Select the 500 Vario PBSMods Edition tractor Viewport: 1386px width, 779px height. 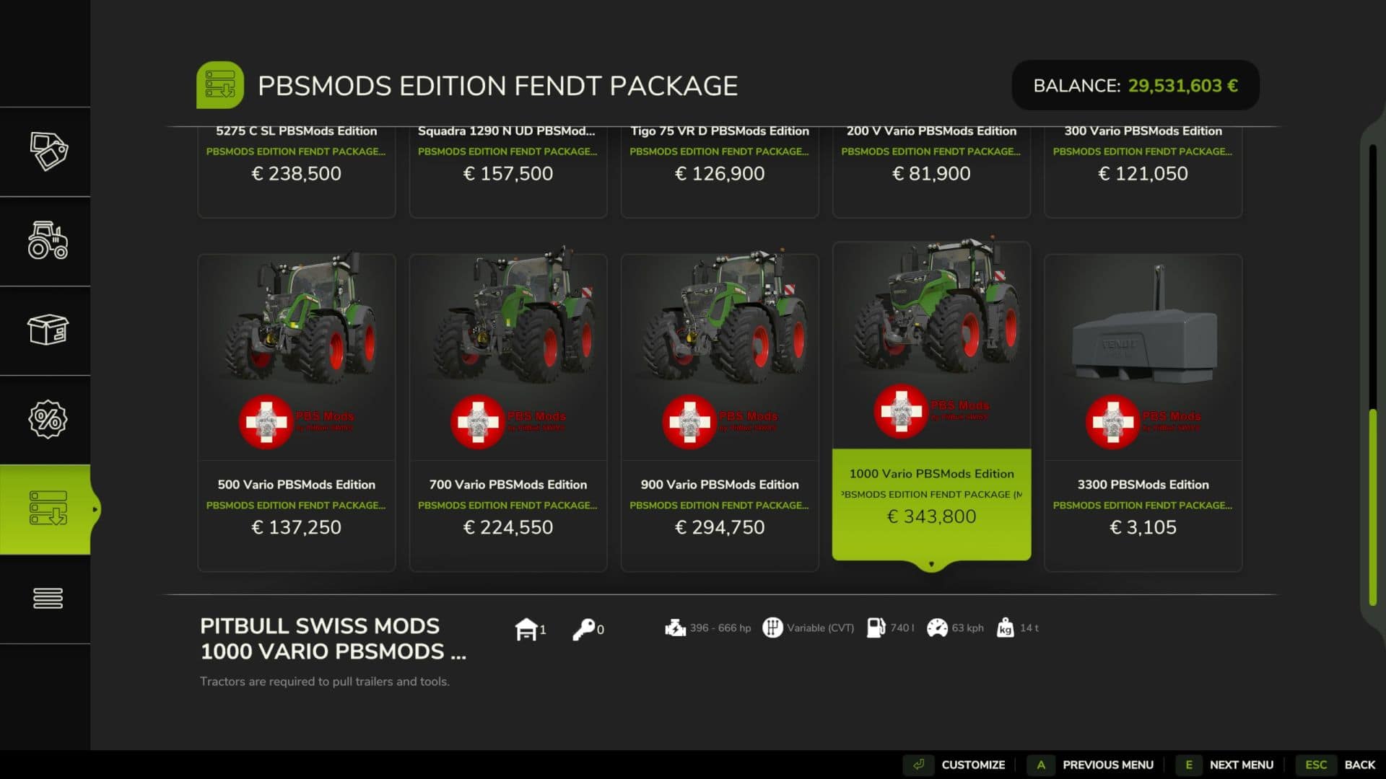[297, 413]
